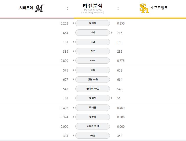This screenshot has width=186, height=141.
Task: Click the left arrow next to 득점
Action: (x=73, y=135)
